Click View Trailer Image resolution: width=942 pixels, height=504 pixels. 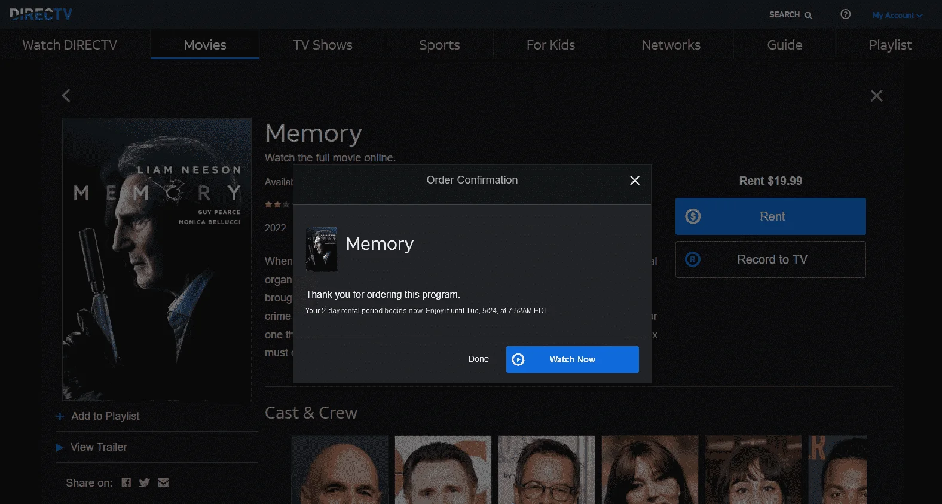[91, 447]
